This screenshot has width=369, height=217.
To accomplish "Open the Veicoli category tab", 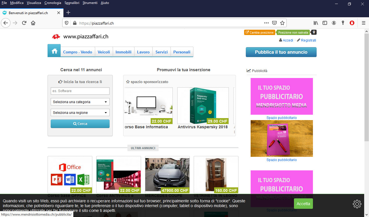I will pyautogui.click(x=104, y=52).
